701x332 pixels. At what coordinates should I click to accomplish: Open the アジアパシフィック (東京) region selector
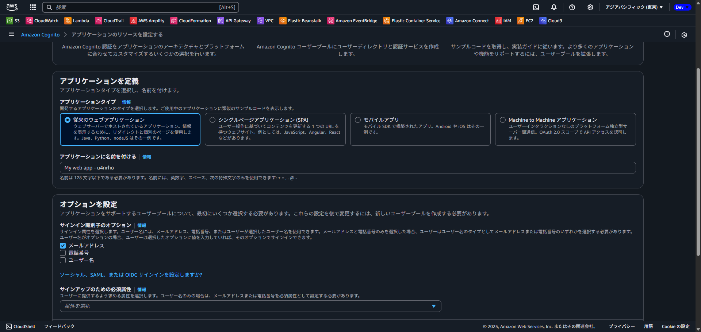(x=634, y=7)
